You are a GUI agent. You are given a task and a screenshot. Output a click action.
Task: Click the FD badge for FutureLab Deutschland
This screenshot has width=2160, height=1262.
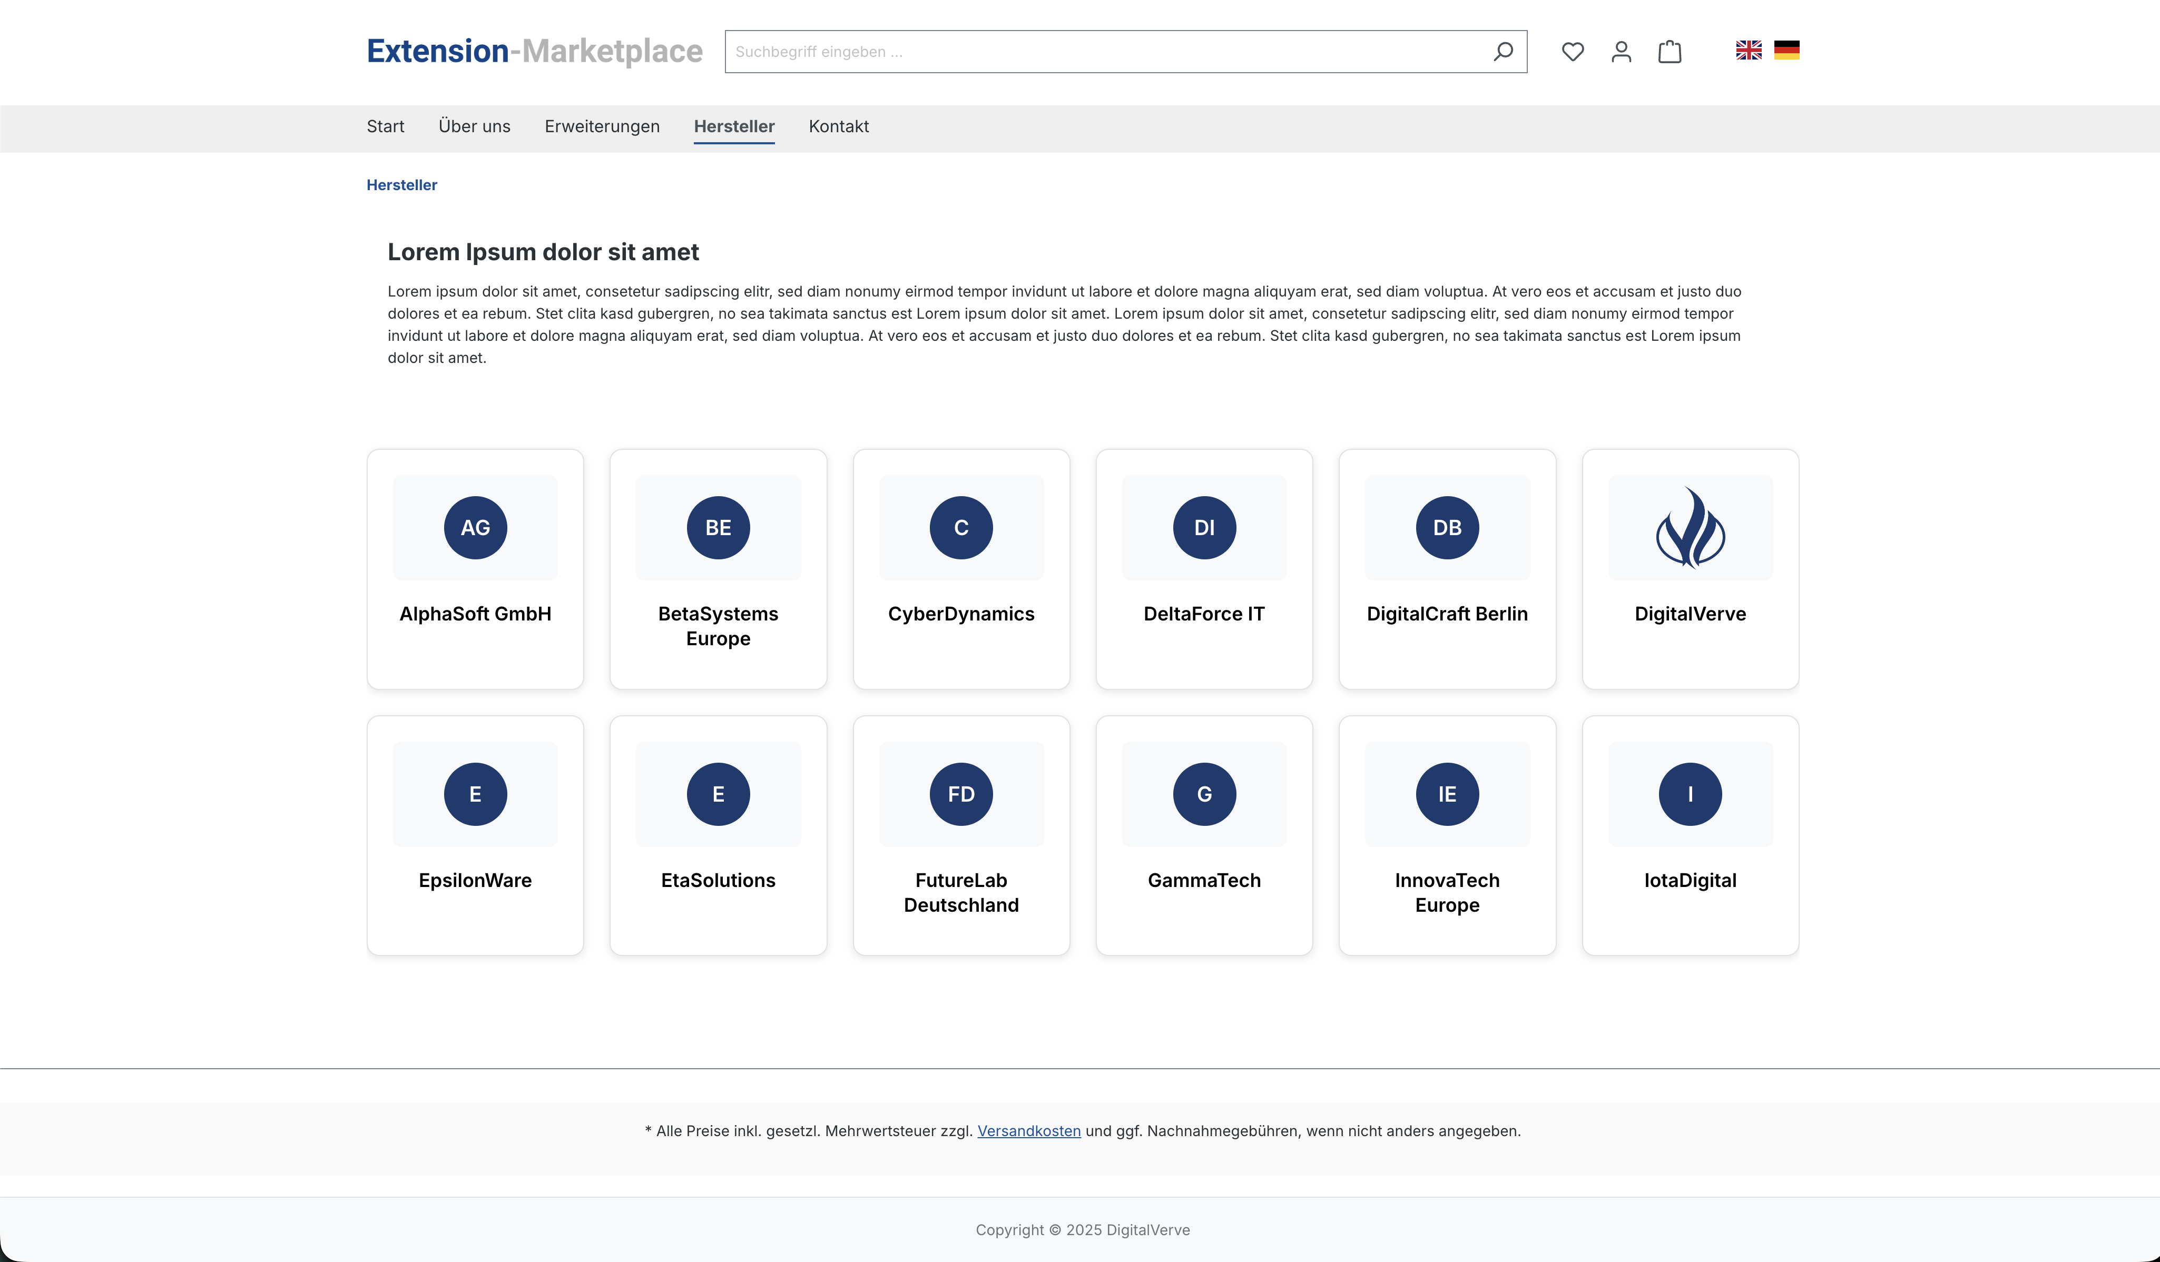961,794
